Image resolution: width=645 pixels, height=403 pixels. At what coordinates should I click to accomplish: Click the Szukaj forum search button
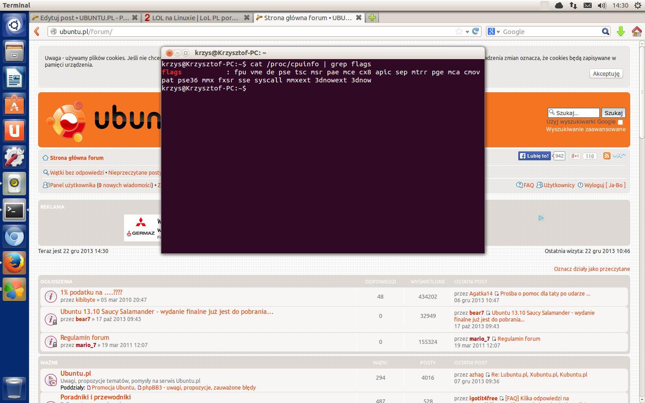tap(613, 113)
